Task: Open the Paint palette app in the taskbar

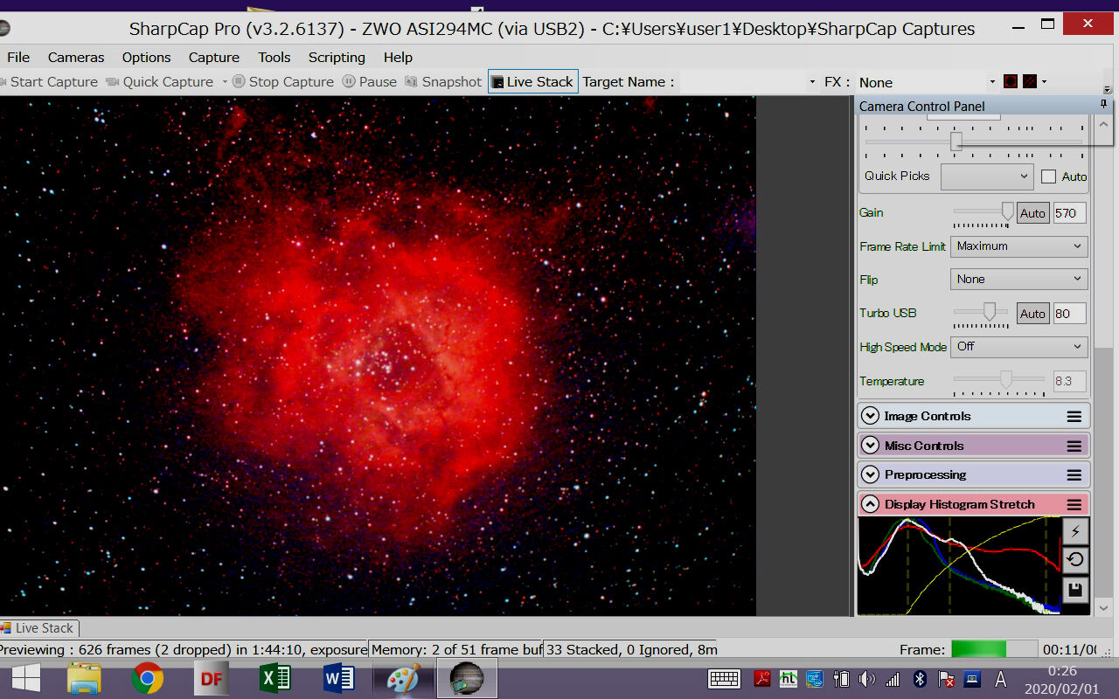Action: pos(403,678)
